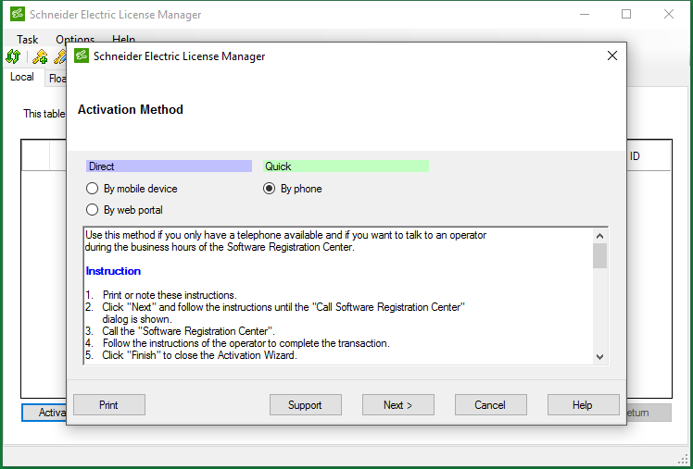Click the Print button
The width and height of the screenshot is (693, 469).
[109, 404]
